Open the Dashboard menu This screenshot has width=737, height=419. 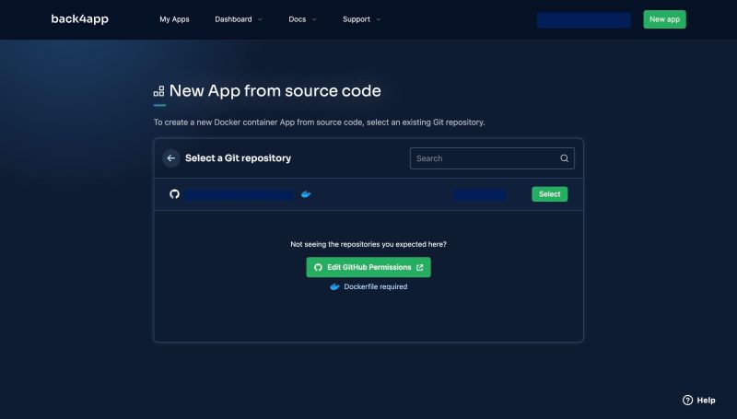[x=239, y=19]
